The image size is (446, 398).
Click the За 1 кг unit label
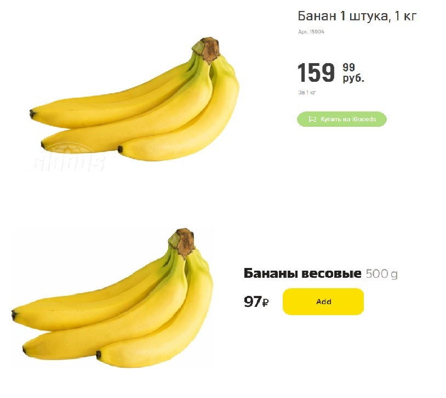coord(307,92)
